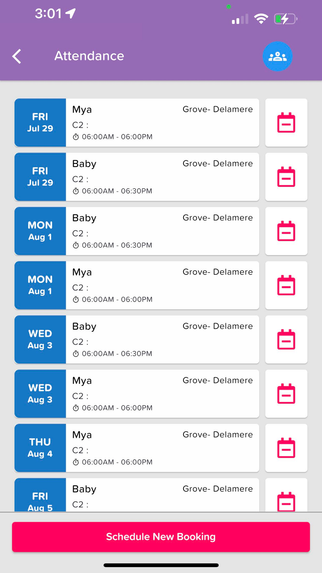Tap calendar icon for Baby Fri Jul 29

click(286, 177)
